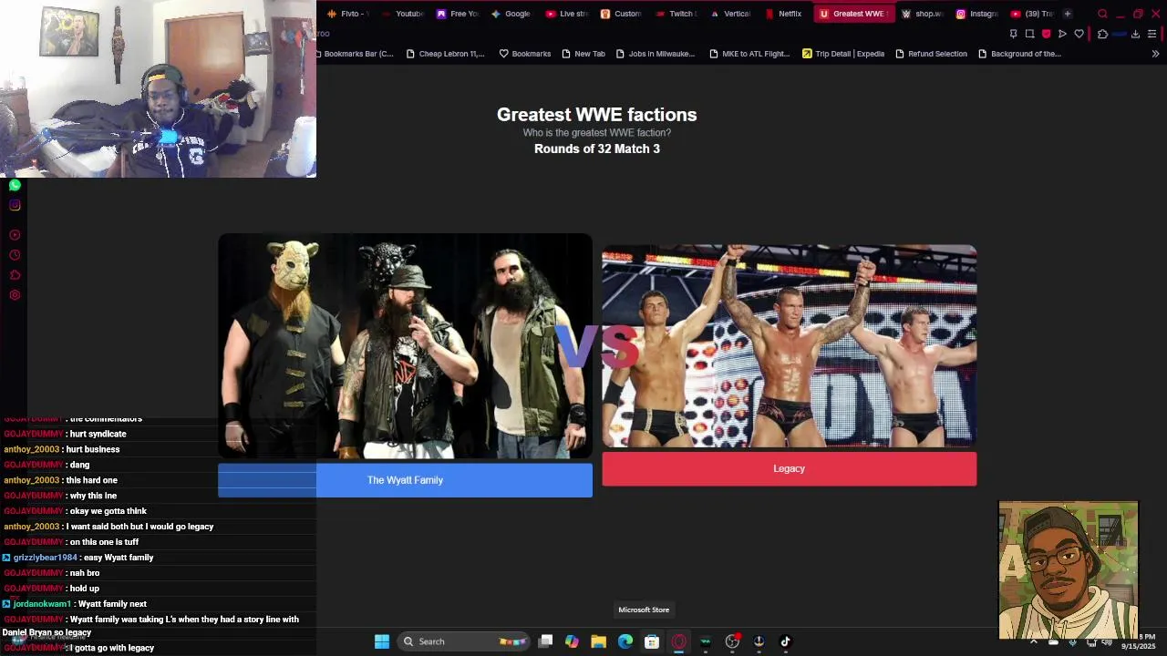
Task: Click the Opera GX taskbar icon
Action: coord(678,641)
